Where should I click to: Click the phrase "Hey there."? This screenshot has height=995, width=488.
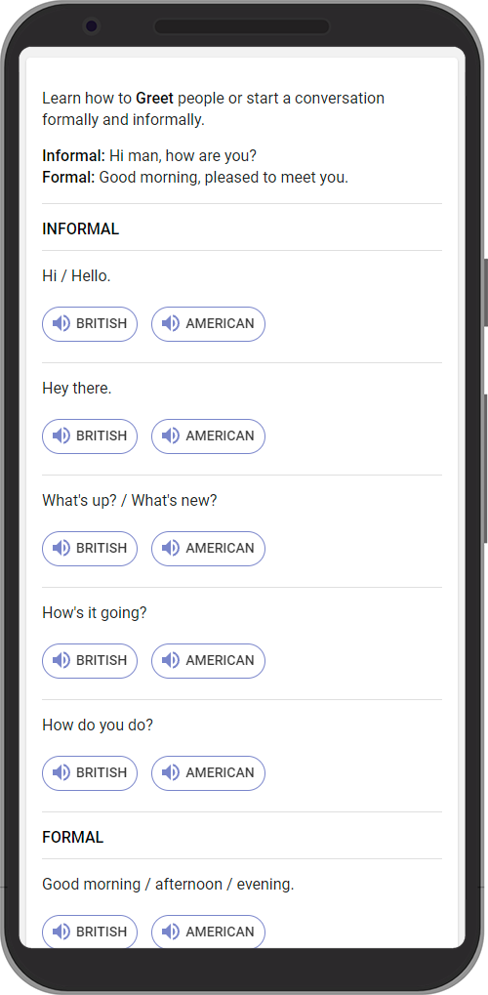tap(77, 389)
